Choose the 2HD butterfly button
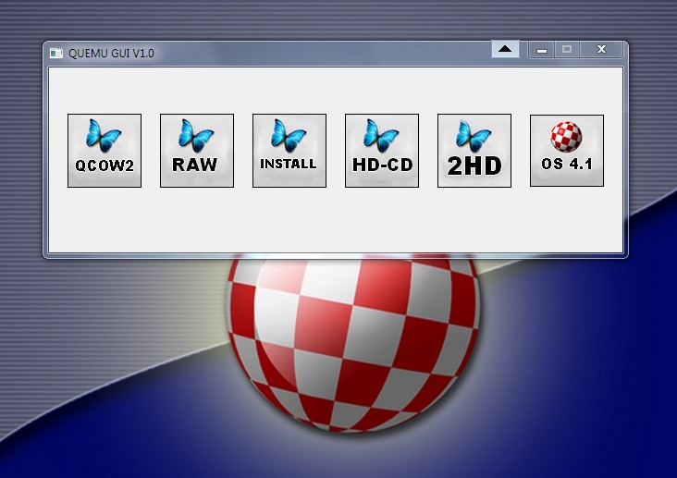677x478 pixels. click(474, 151)
